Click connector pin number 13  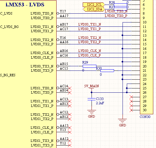(145, 36)
